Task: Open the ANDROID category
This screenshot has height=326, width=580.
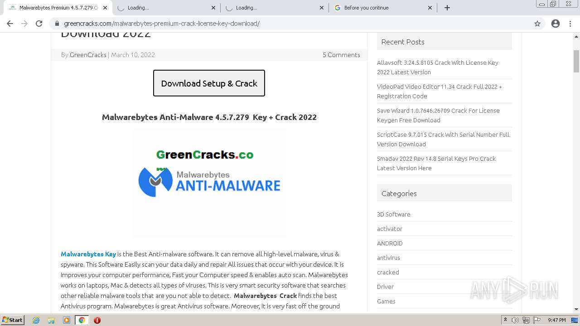Action: [390, 243]
